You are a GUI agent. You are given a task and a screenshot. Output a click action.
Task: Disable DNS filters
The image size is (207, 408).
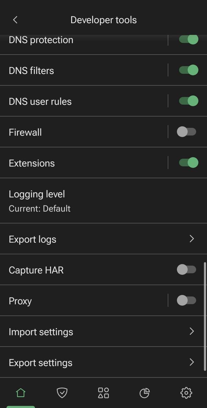188,70
